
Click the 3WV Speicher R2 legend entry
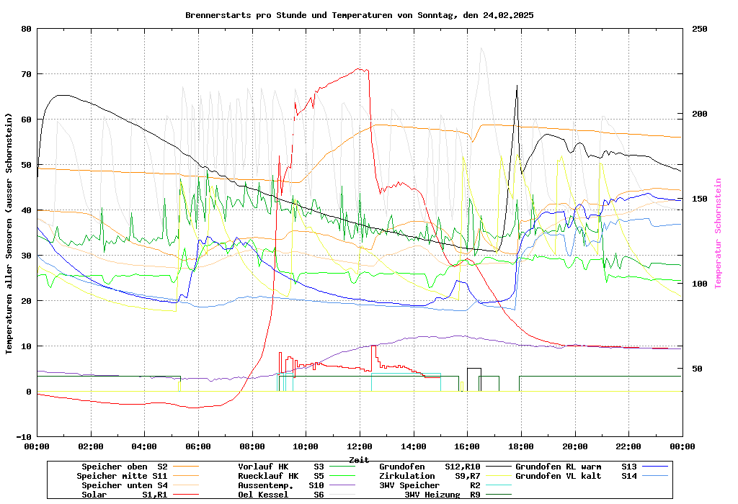[430, 485]
